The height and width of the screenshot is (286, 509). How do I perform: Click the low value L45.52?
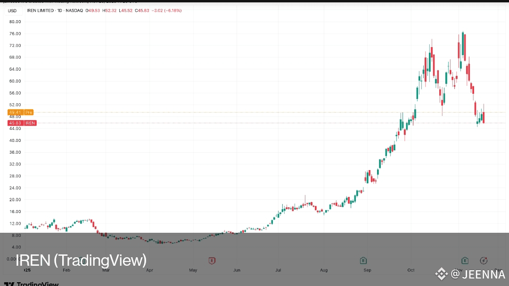tap(126, 10)
